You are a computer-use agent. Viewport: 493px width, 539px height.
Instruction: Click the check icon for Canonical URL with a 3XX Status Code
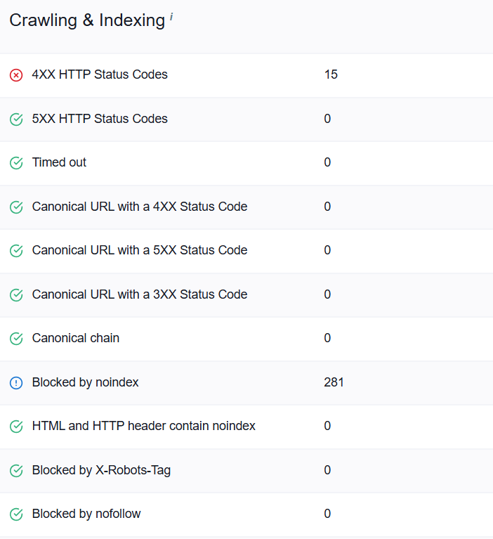16,294
